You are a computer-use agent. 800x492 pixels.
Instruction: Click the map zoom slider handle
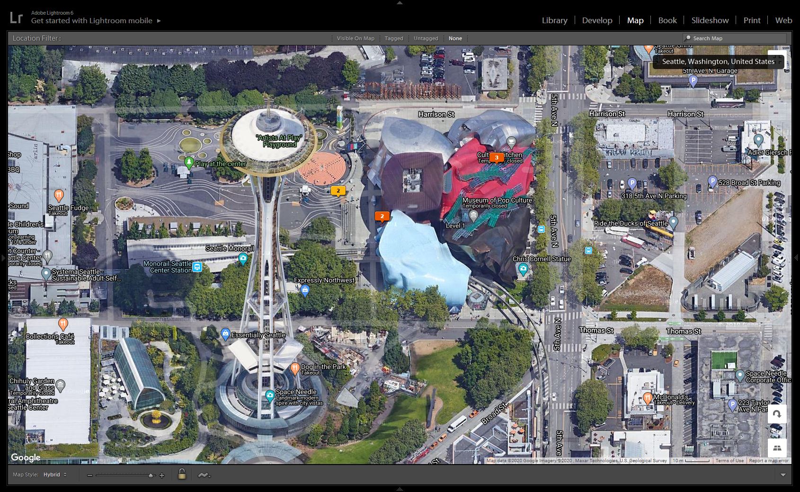(x=151, y=475)
